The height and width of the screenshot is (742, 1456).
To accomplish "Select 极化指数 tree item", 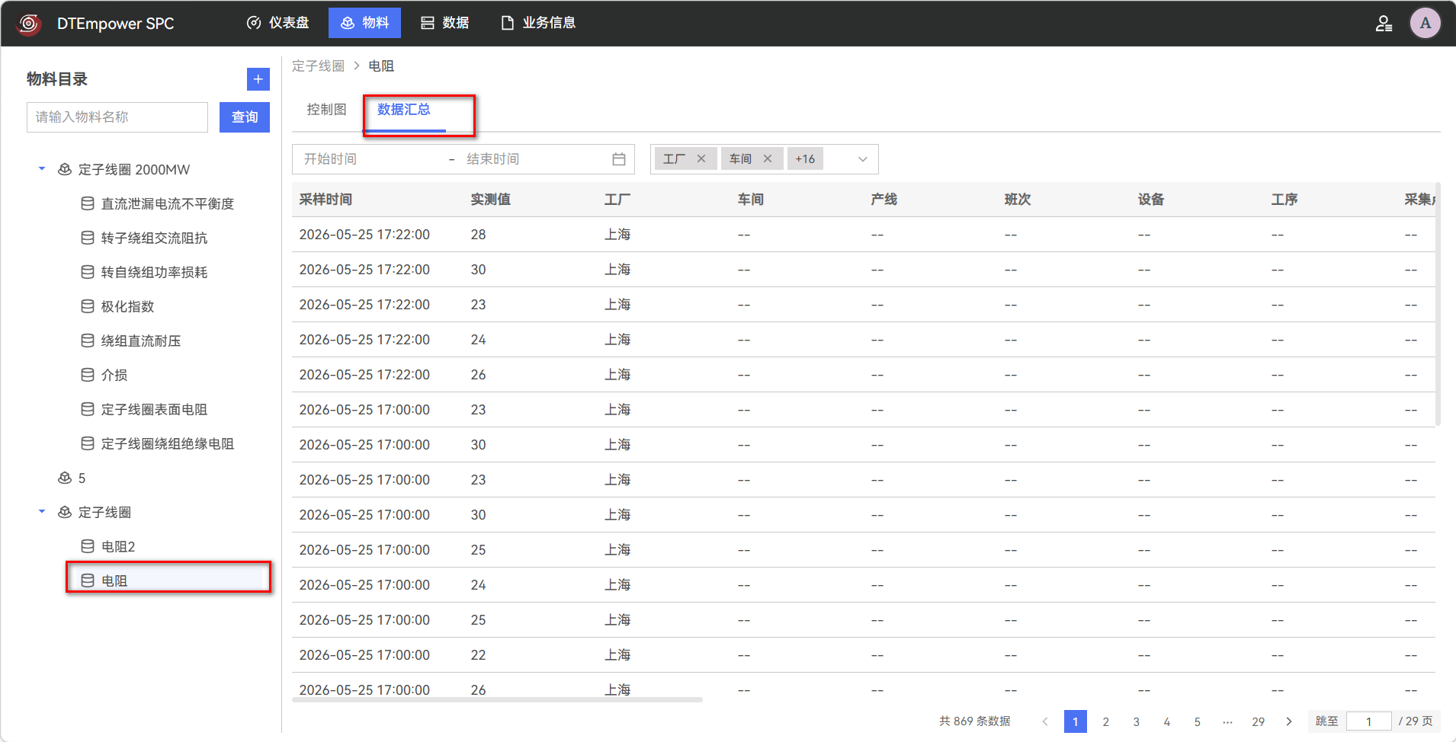I will tap(127, 306).
